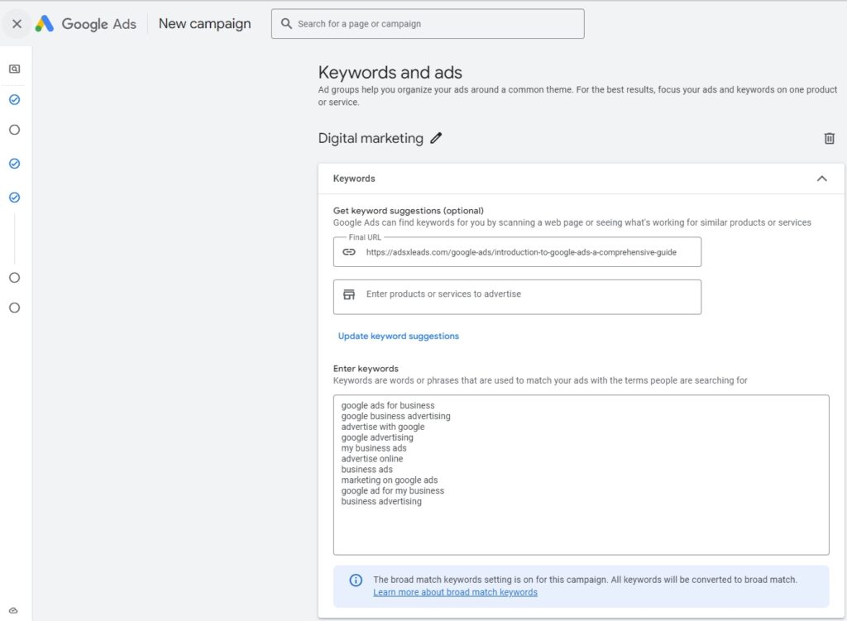Focus the products or services field
The image size is (847, 621).
517,297
